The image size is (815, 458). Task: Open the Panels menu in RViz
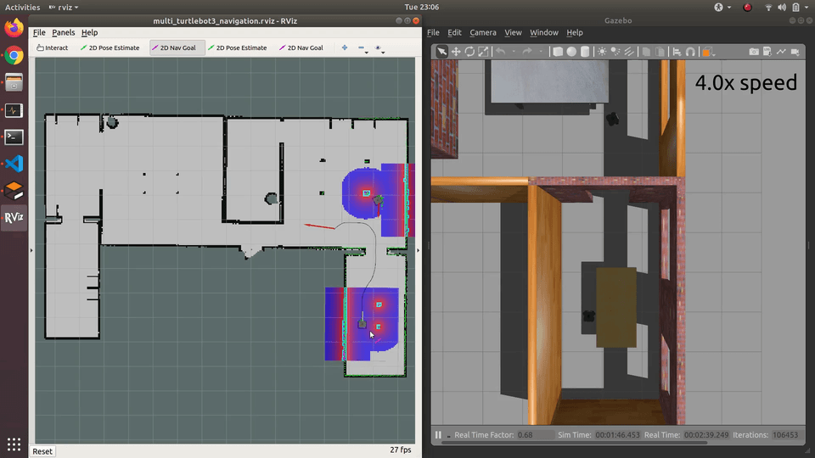point(63,32)
